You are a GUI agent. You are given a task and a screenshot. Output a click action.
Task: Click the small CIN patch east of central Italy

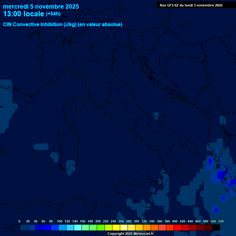point(156,115)
